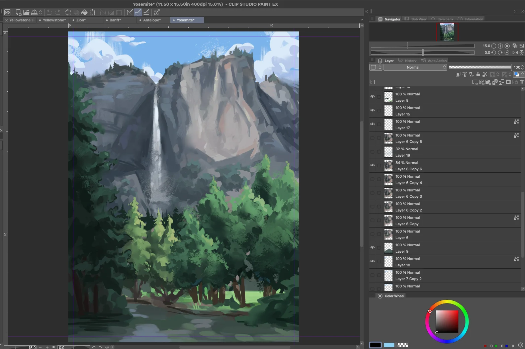Viewport: 525px width, 349px height.
Task: Click New Raster Layer icon
Action: pyautogui.click(x=475, y=82)
